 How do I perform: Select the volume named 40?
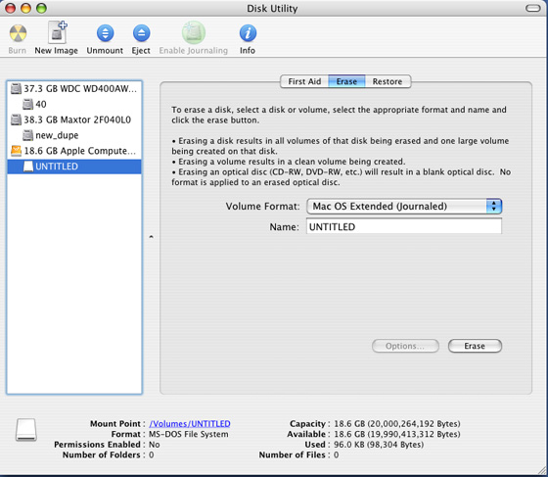(x=74, y=104)
